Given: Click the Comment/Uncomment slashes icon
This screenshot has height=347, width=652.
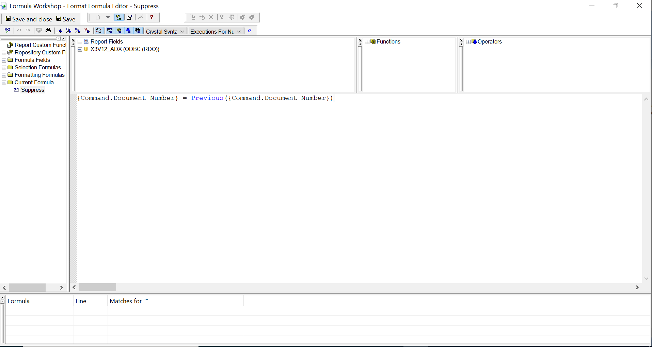Looking at the screenshot, I should [250, 31].
